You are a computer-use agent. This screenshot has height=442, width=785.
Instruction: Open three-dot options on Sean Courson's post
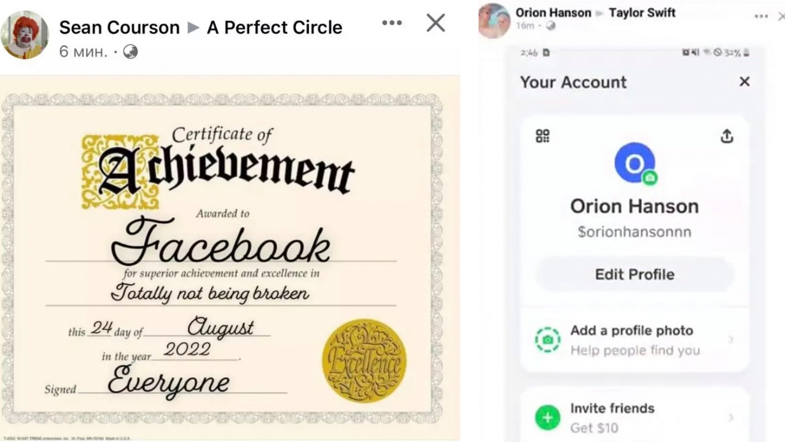coord(392,23)
